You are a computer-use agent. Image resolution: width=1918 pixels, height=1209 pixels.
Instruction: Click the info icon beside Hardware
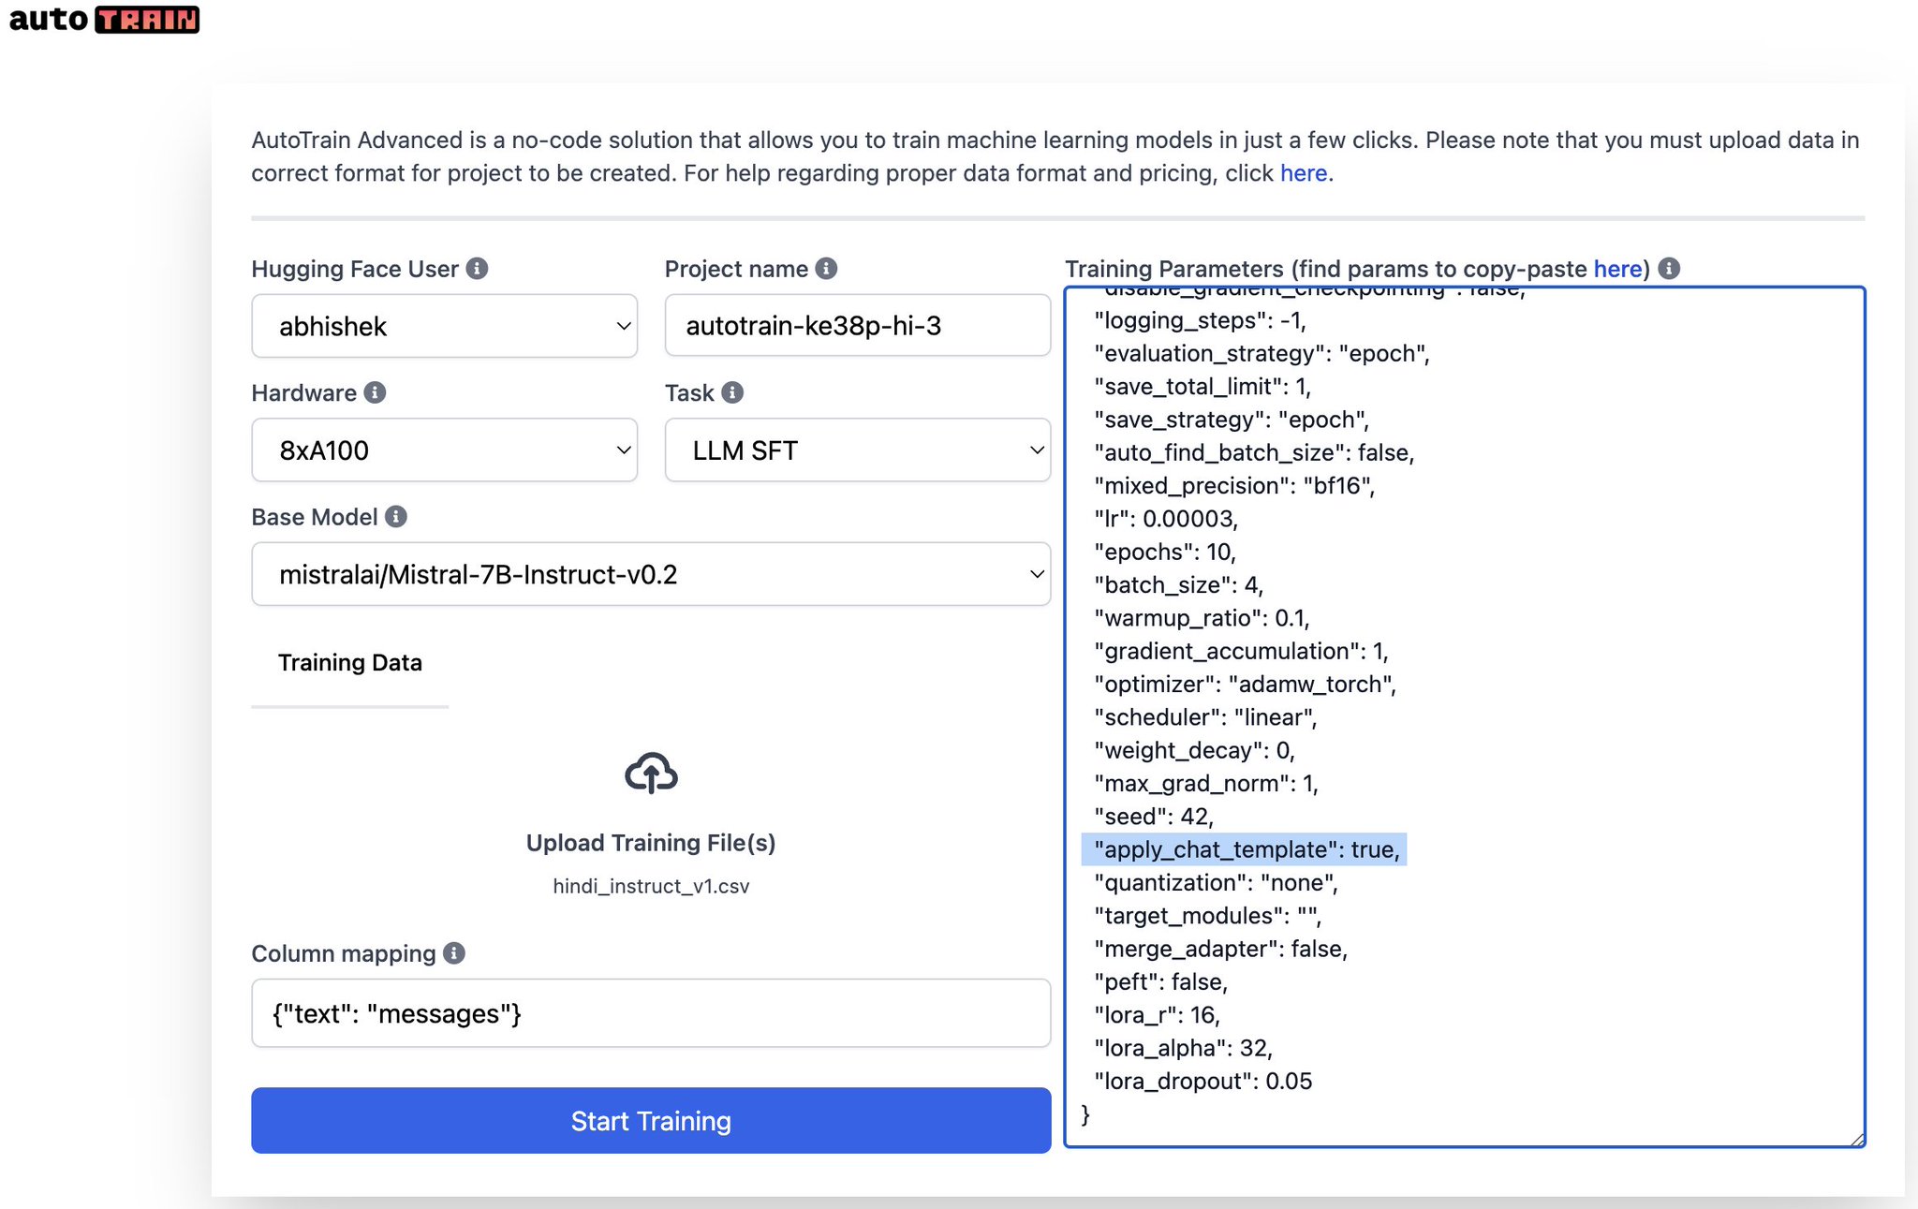[x=375, y=392]
